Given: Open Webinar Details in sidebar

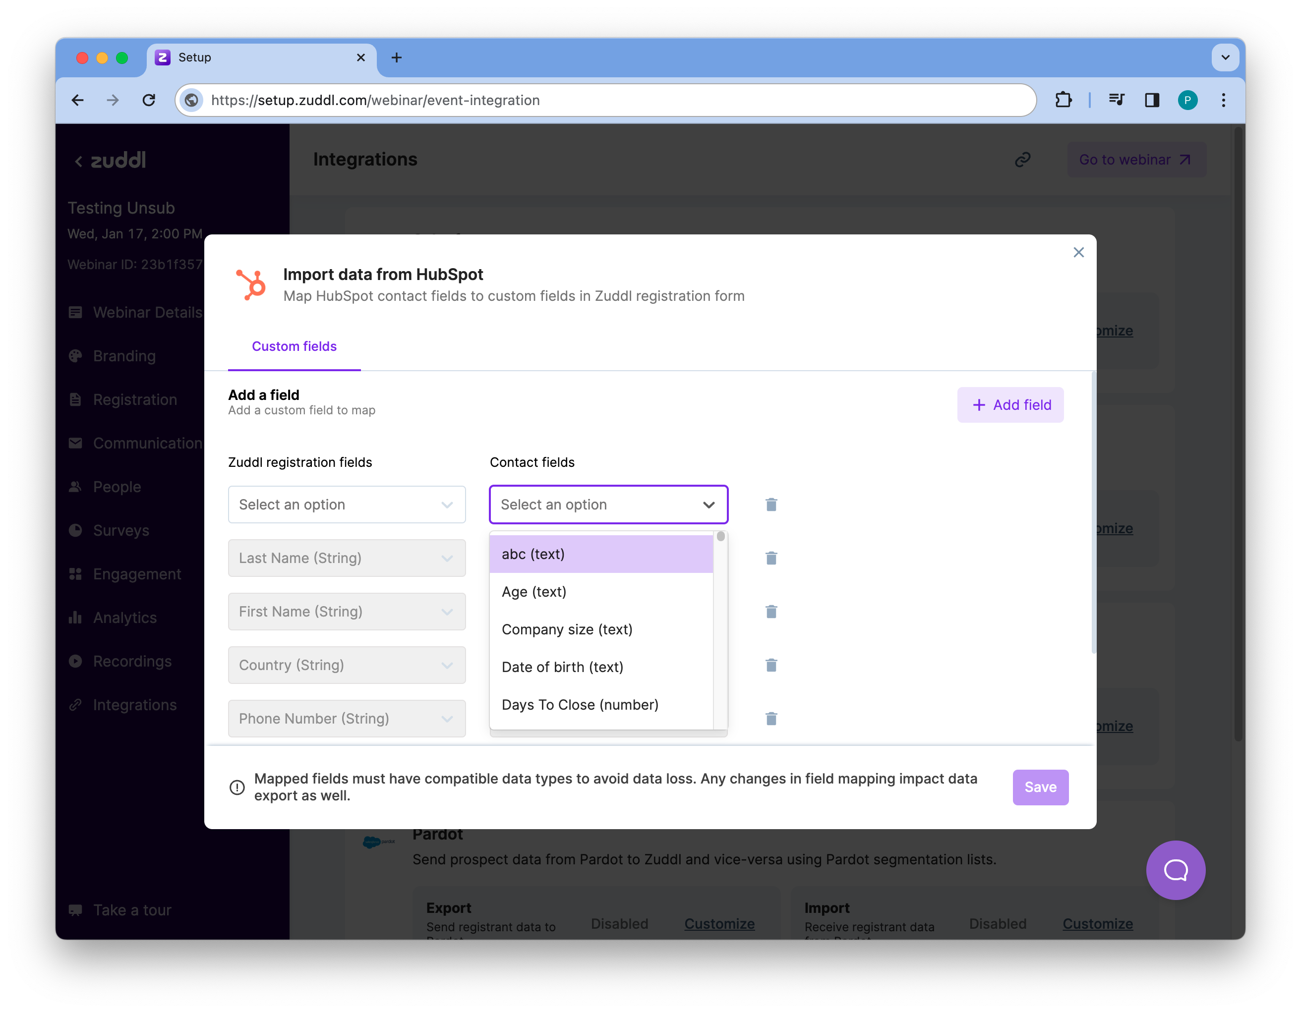Looking at the screenshot, I should [136, 313].
